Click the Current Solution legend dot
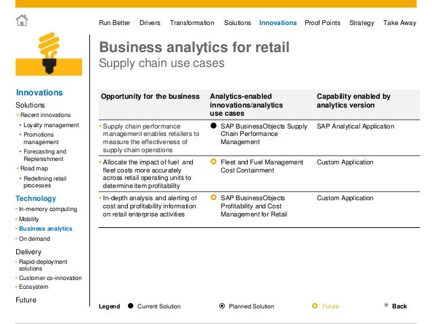 131,306
